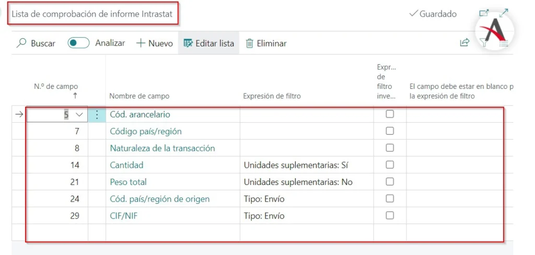Click the share icon in toolbar
The image size is (535, 255).
coord(464,43)
